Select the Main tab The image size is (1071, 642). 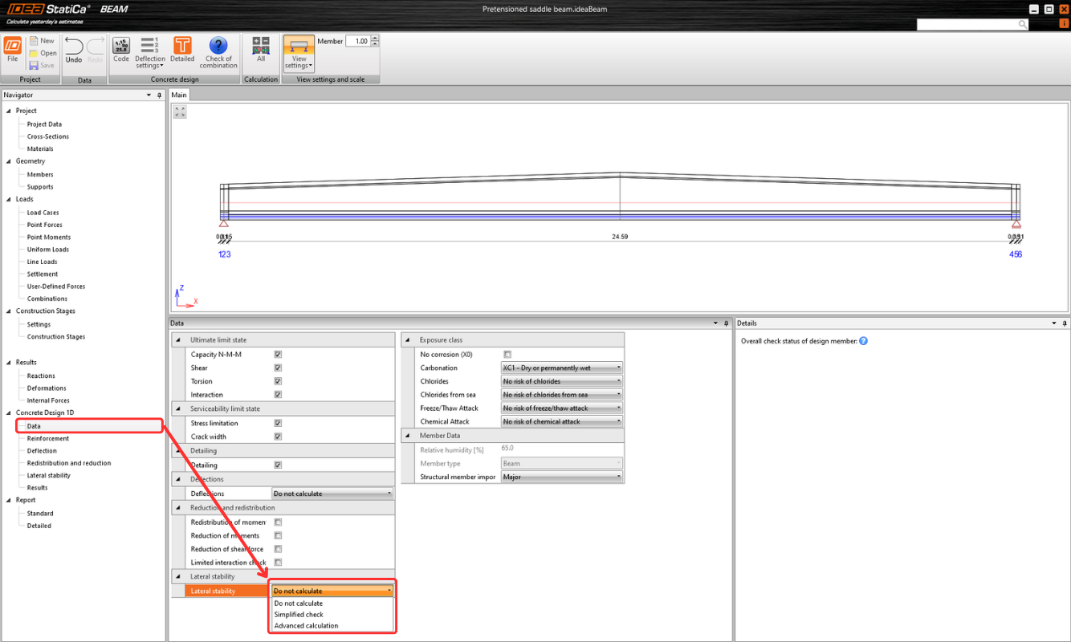point(179,95)
